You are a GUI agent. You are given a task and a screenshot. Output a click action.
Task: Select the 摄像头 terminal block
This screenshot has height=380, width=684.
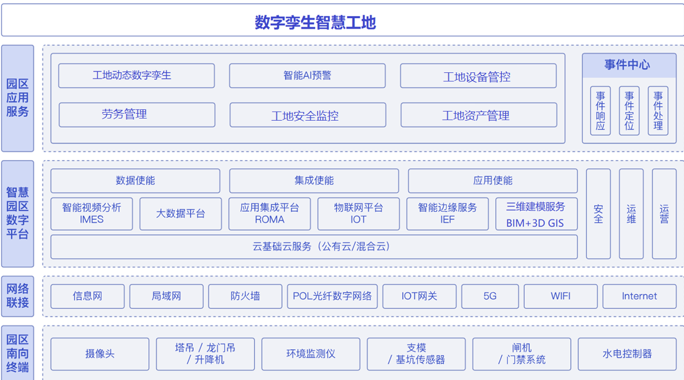[x=99, y=354]
